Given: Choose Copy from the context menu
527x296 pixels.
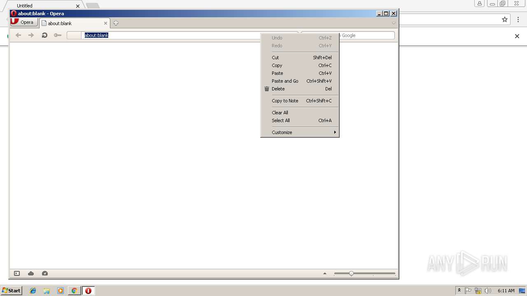Looking at the screenshot, I should pyautogui.click(x=300, y=65).
